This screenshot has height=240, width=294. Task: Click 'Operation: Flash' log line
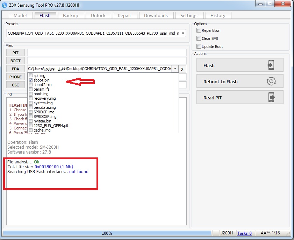[22, 142]
